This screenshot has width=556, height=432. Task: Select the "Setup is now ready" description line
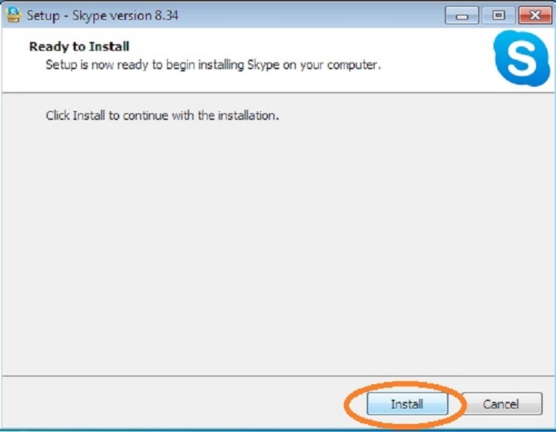coord(212,65)
